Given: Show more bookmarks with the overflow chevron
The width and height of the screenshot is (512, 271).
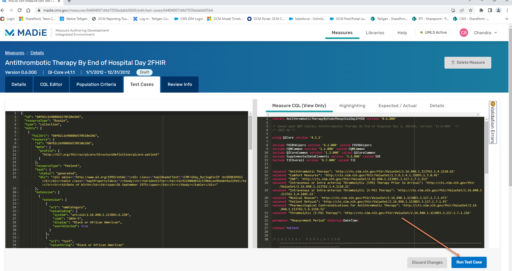Looking at the screenshot, I should coord(507,19).
